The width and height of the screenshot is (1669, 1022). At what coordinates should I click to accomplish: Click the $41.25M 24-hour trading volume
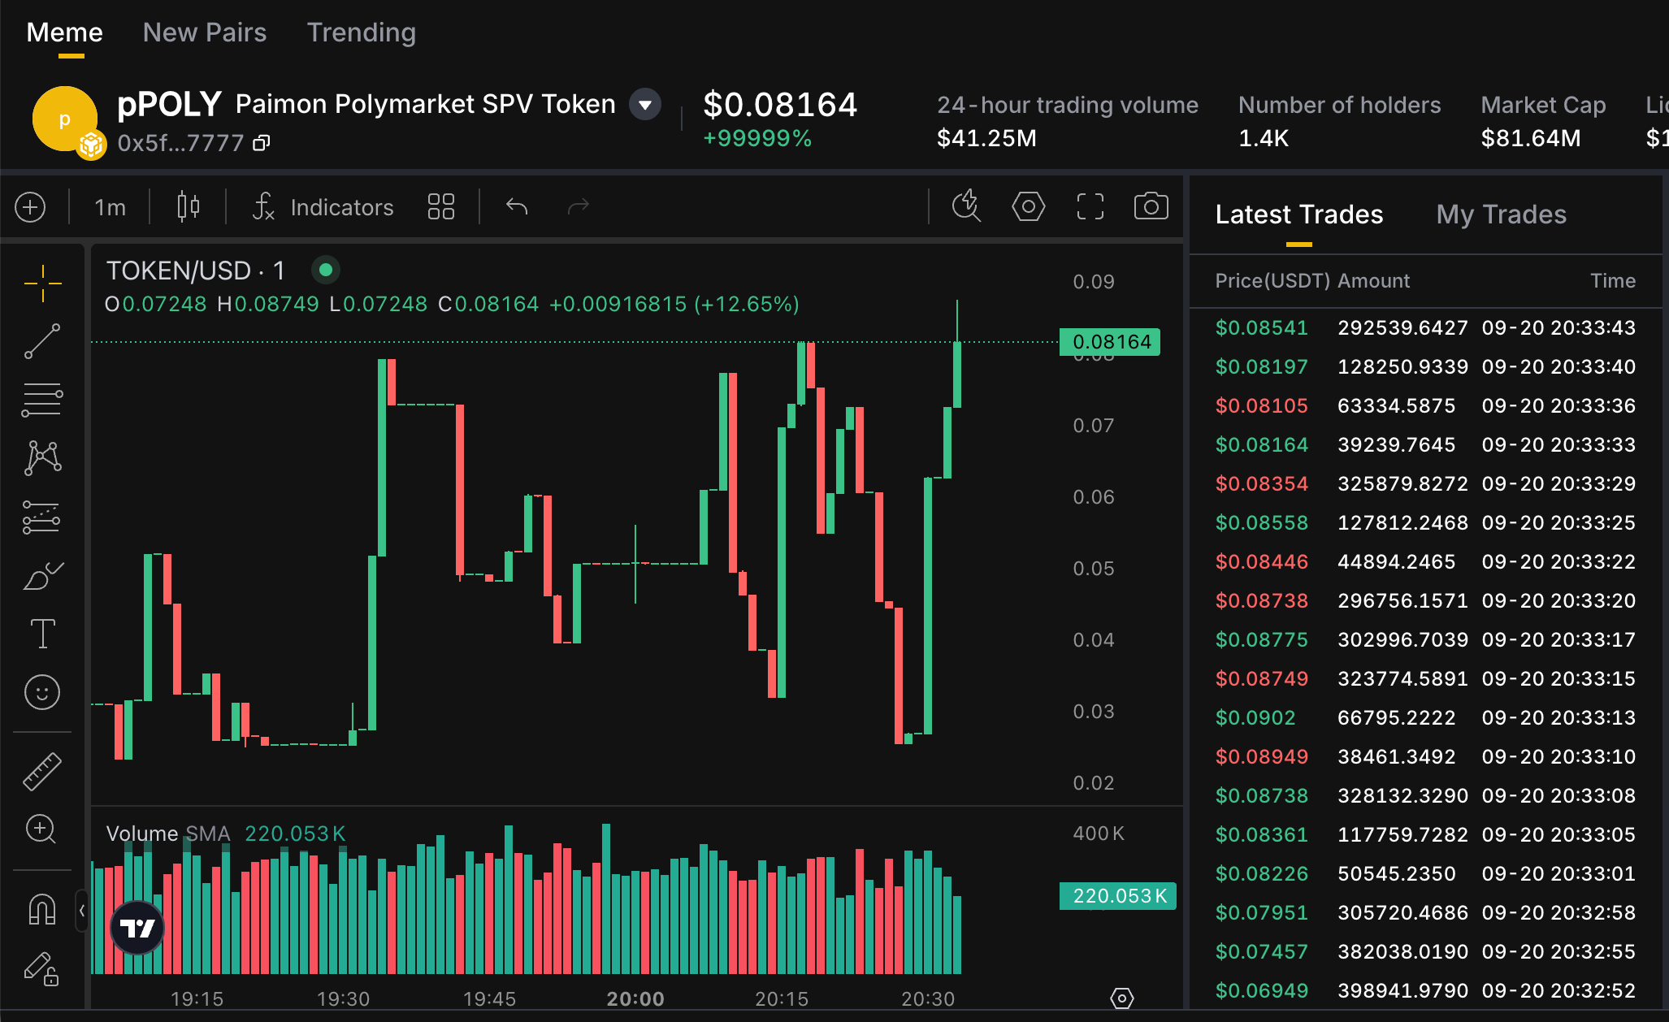pyautogui.click(x=987, y=138)
